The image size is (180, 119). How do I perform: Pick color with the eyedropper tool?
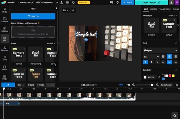click(159, 77)
